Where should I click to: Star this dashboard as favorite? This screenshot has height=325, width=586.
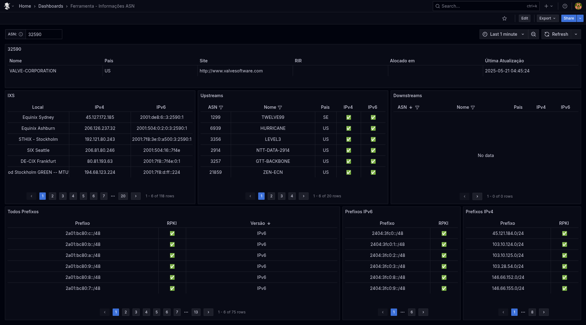[505, 18]
